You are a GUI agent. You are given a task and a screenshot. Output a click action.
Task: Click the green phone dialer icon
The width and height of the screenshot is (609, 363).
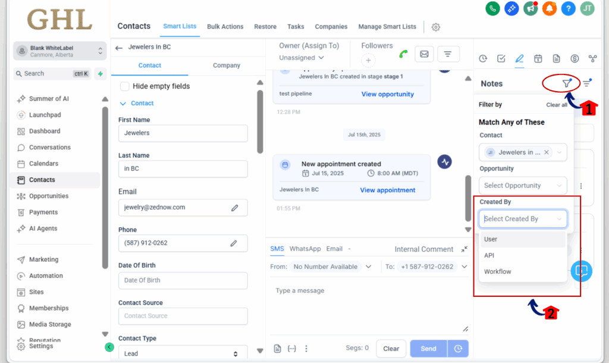tap(492, 8)
